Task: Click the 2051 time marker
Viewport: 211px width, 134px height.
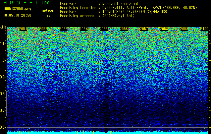Action: [23, 29]
